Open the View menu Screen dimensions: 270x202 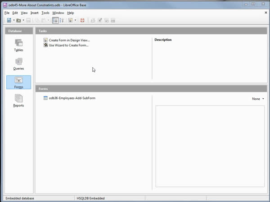point(24,13)
